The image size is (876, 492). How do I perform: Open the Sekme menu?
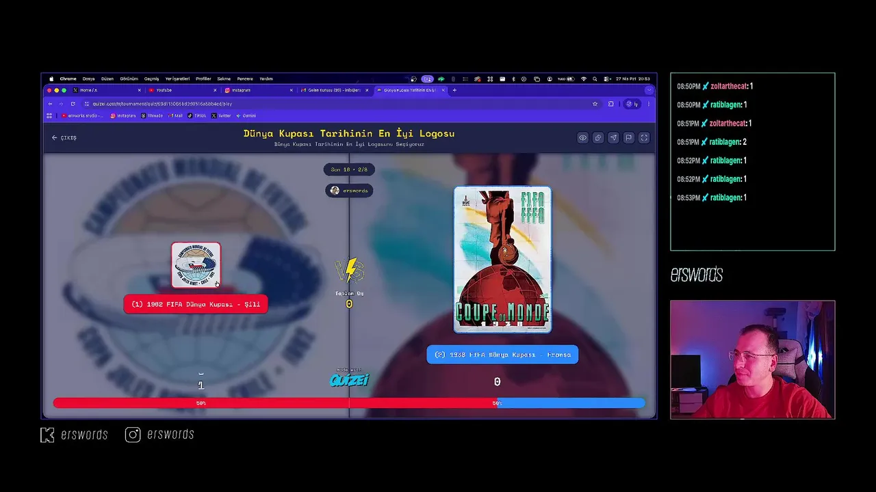[x=224, y=79]
